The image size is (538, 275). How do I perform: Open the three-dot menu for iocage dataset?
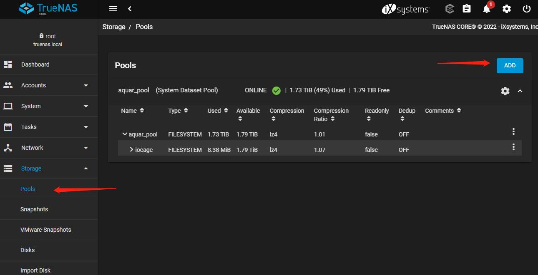tap(513, 147)
